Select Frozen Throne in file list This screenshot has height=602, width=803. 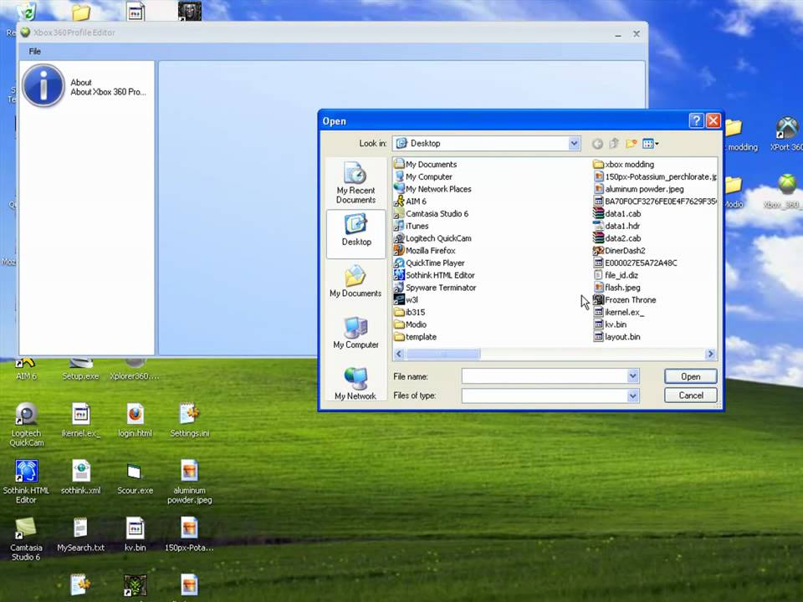click(624, 299)
